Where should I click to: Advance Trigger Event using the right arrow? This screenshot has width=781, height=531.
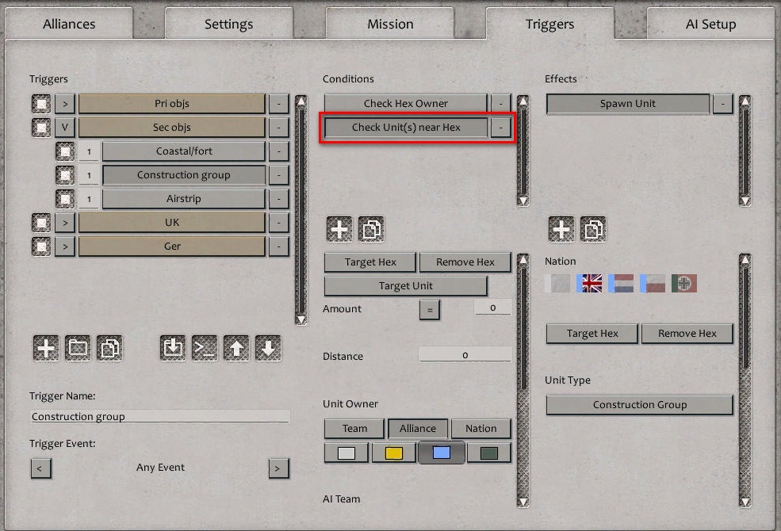coord(278,469)
